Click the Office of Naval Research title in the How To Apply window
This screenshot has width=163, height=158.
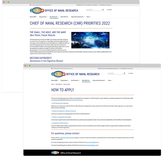pos(83,74)
